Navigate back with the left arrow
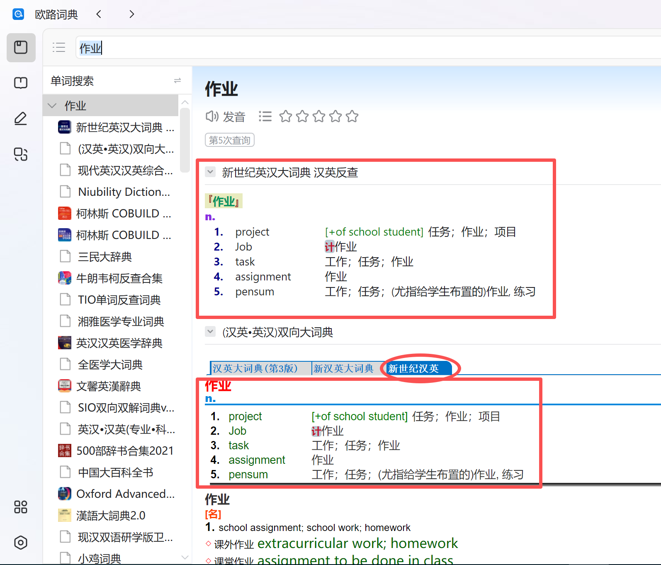Viewport: 661px width, 565px height. pos(99,14)
